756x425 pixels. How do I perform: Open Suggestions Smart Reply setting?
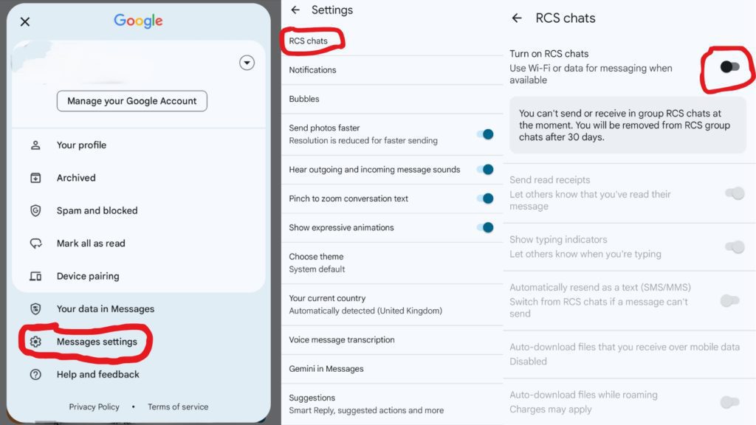coord(392,404)
